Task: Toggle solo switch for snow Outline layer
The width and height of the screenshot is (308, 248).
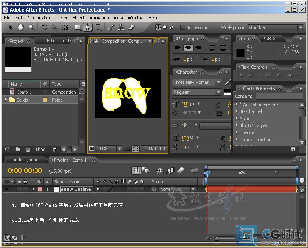Action: point(19,189)
